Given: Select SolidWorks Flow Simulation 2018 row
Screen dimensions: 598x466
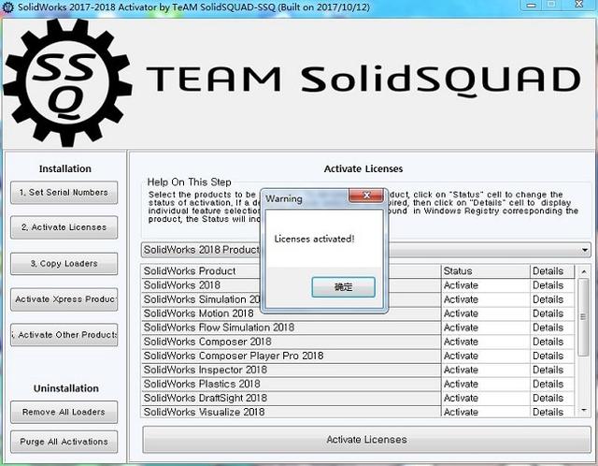Looking at the screenshot, I should coord(291,328).
